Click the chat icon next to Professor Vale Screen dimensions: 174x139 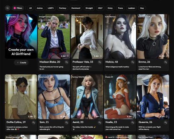[x=100, y=62]
